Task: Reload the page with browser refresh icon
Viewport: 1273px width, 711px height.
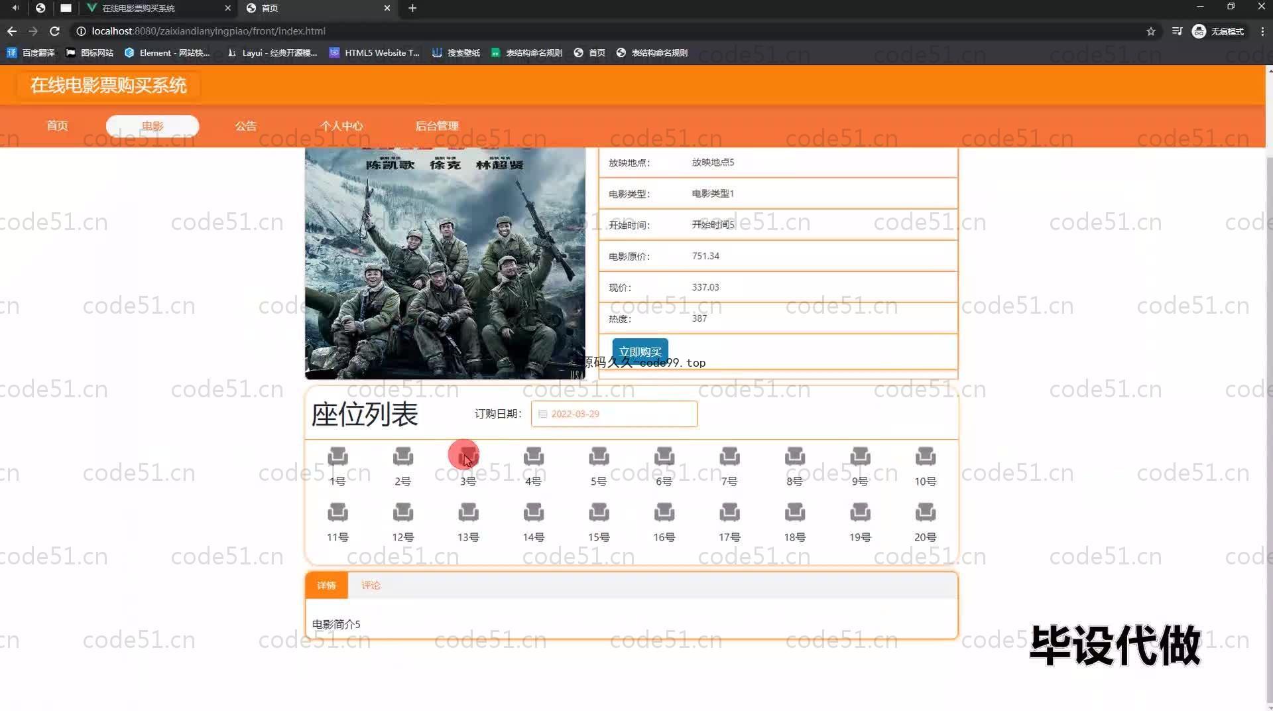Action: coord(55,31)
